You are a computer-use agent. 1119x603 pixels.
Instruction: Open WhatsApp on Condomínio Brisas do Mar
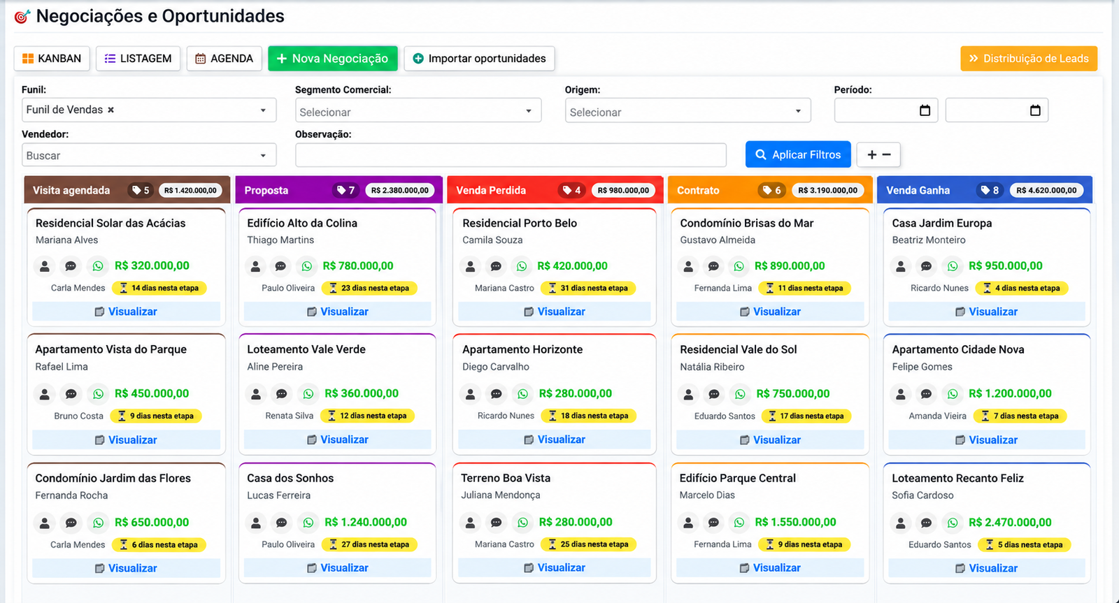pyautogui.click(x=739, y=266)
